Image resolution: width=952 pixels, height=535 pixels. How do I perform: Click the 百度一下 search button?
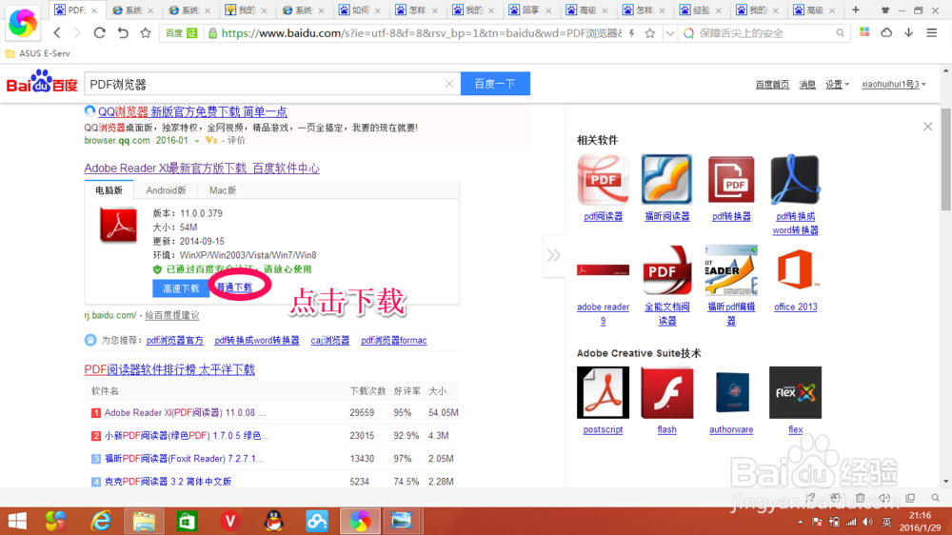495,84
